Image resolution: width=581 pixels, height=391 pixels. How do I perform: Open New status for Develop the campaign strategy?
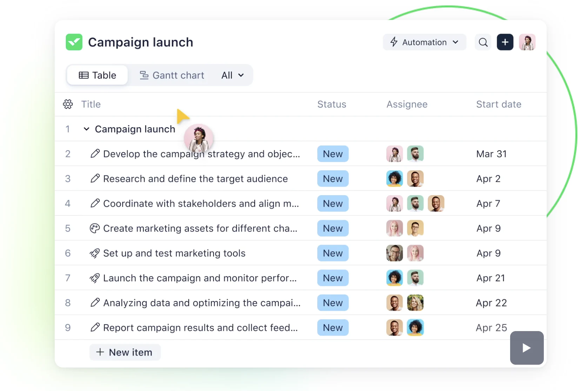(x=333, y=154)
